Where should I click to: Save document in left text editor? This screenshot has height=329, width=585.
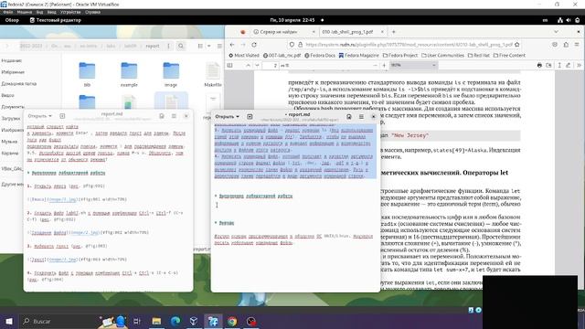pyautogui.click(x=162, y=116)
